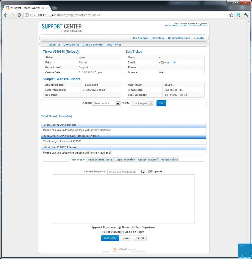Maximize the browser window
Screen dimensions: 252x259
(x=237, y=2)
